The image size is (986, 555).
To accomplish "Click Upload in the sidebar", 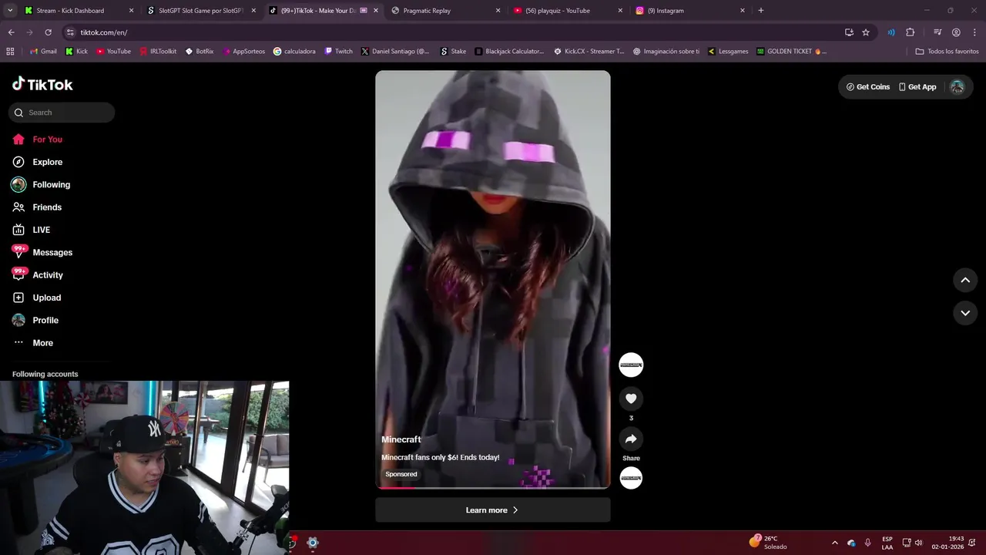I will (x=46, y=298).
